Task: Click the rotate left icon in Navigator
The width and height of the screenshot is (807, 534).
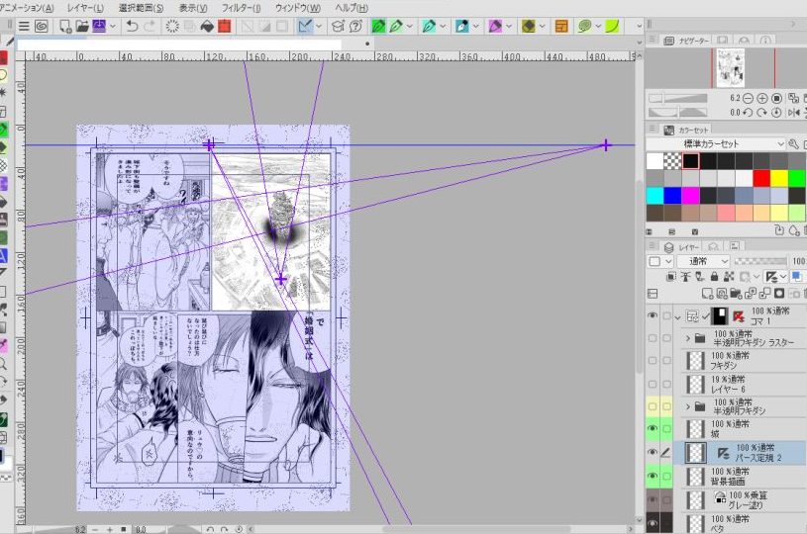Action: click(x=748, y=113)
